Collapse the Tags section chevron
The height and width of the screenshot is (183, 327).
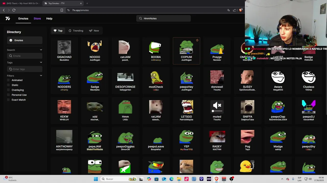coord(41,62)
